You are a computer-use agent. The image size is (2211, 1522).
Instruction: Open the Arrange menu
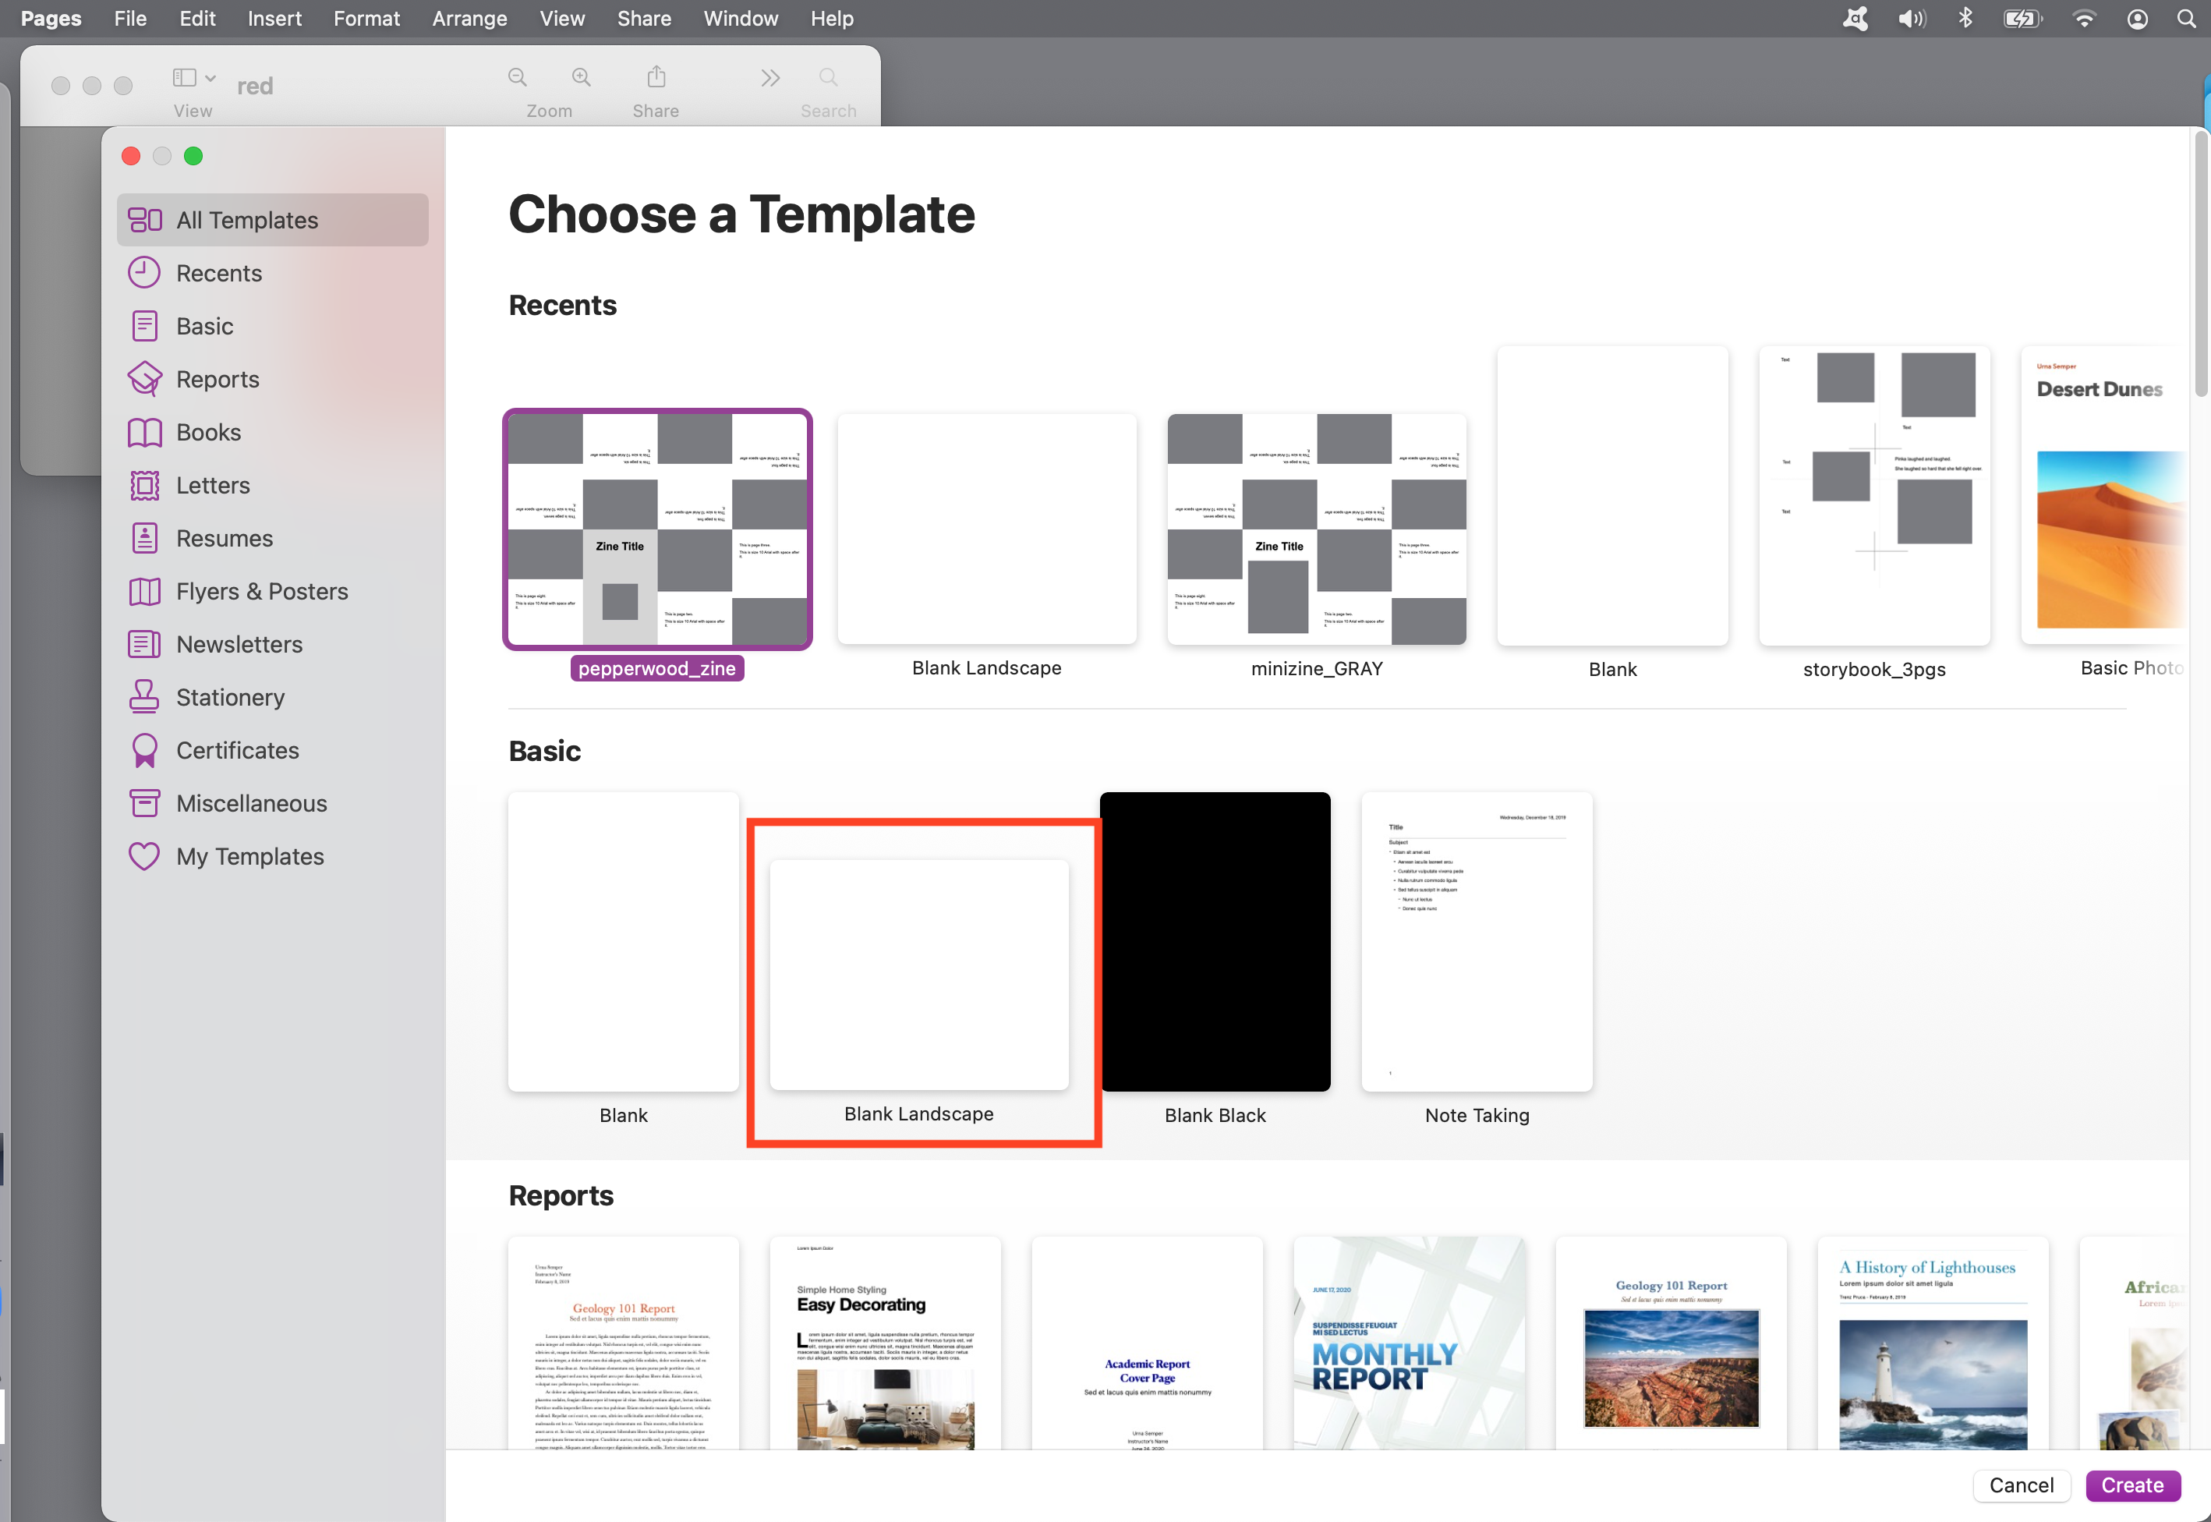click(469, 18)
